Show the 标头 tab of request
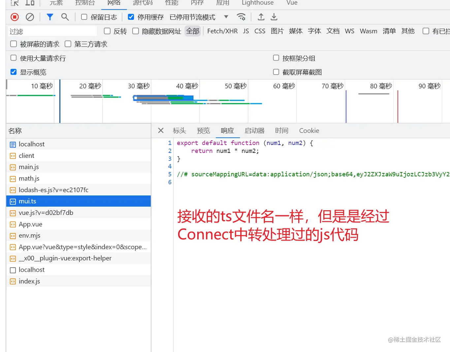 (x=179, y=131)
